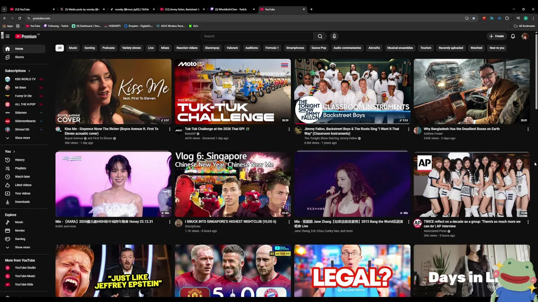The height and width of the screenshot is (302, 538).
Task: Select the Valorant filter chip
Action: click(232, 48)
